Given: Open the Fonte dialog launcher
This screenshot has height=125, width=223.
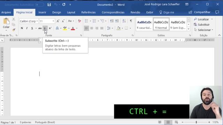Looking at the screenshot, I should tap(81, 35).
